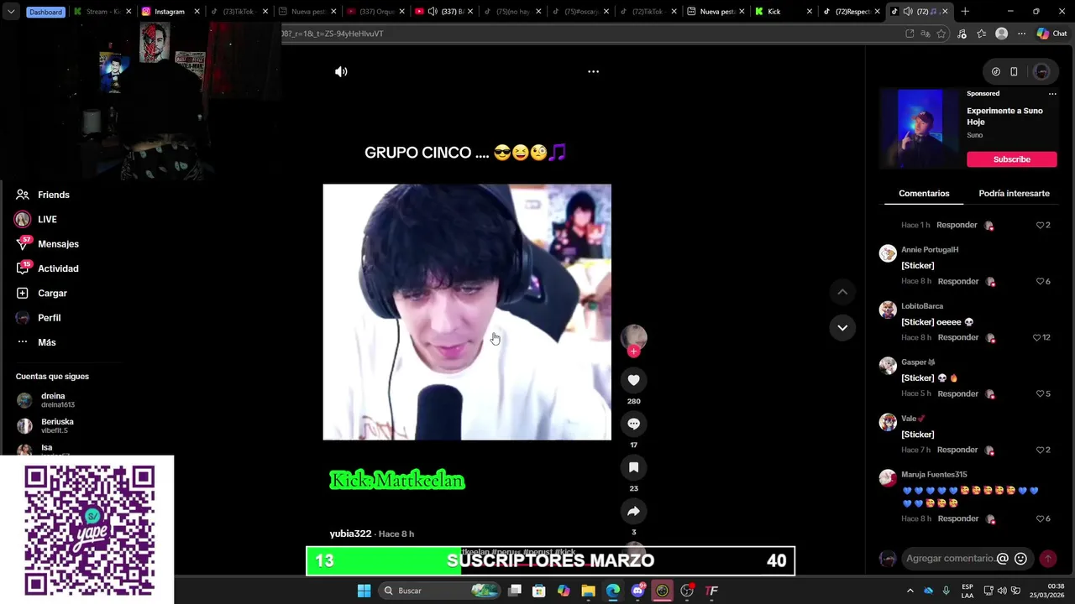Switch to the Dashboard browser tab

[x=45, y=12]
